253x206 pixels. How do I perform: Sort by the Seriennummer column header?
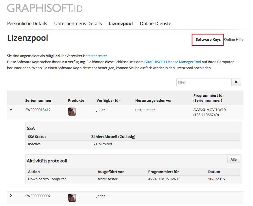[x=38, y=100]
